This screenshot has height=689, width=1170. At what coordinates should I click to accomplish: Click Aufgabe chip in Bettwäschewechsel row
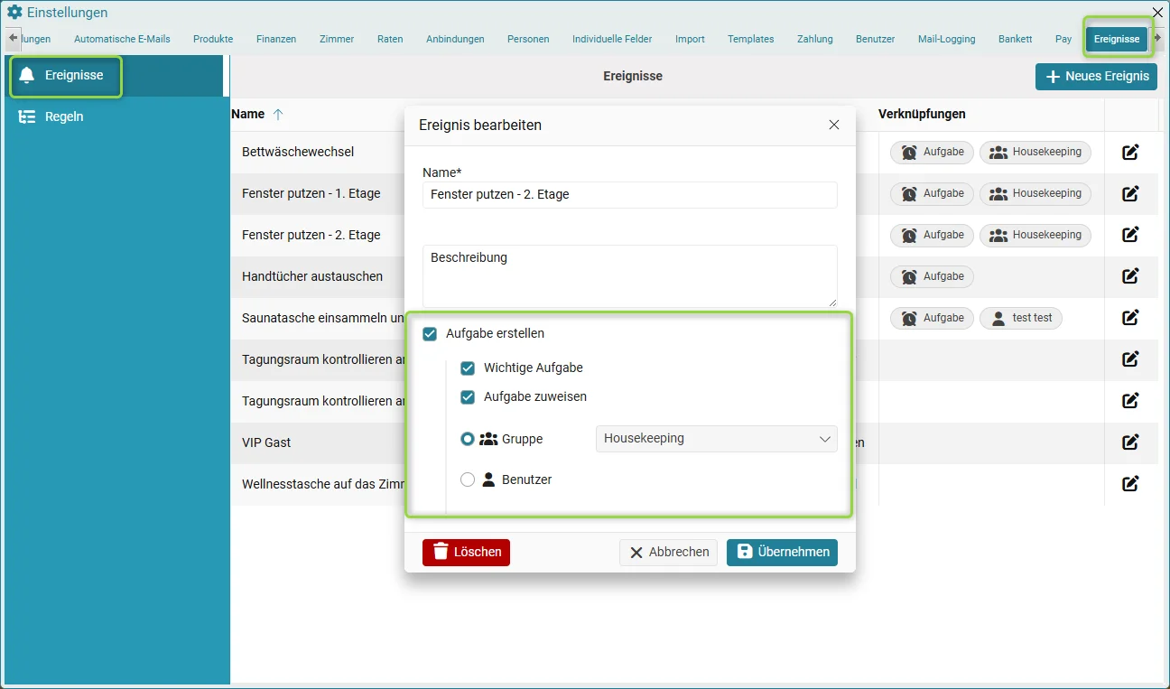point(933,152)
